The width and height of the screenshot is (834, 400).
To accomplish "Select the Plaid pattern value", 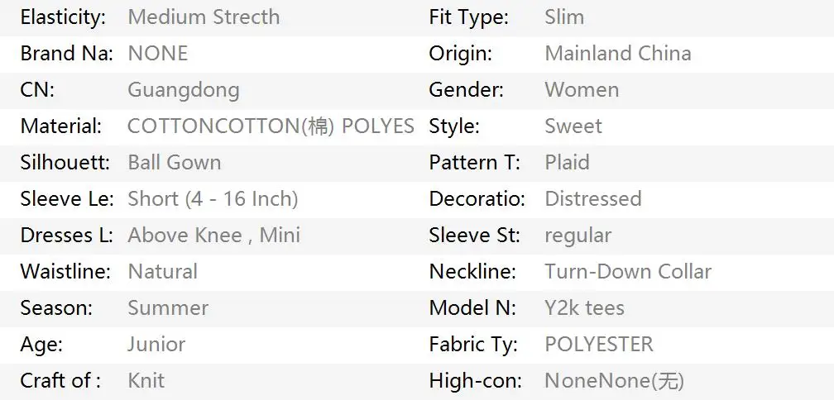I will pos(567,162).
